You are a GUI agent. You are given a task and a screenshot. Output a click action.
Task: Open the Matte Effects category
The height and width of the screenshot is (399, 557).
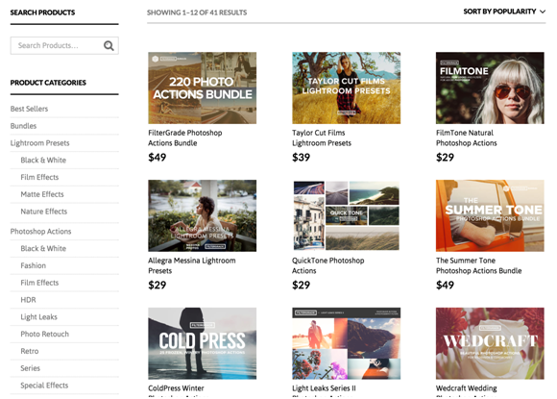click(42, 194)
